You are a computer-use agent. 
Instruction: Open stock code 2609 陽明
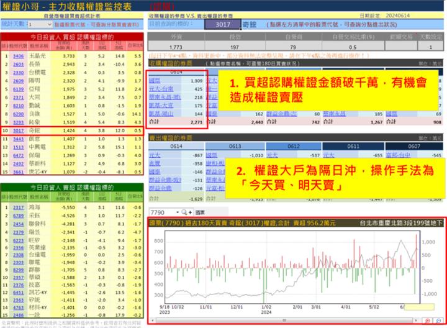(19, 81)
